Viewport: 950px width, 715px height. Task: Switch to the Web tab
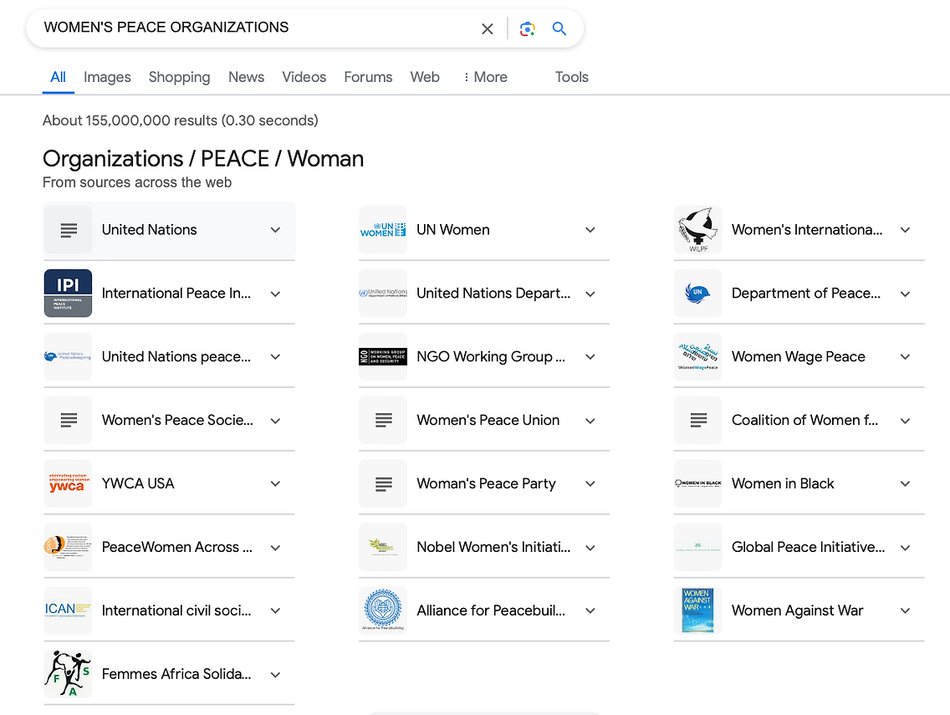(x=425, y=77)
